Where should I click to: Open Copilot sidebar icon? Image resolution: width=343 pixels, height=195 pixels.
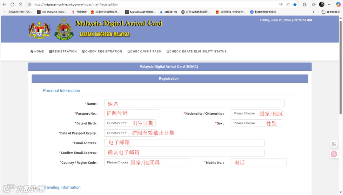[338, 4]
